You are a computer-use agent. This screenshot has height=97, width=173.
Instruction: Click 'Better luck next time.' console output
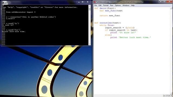pos(14,32)
